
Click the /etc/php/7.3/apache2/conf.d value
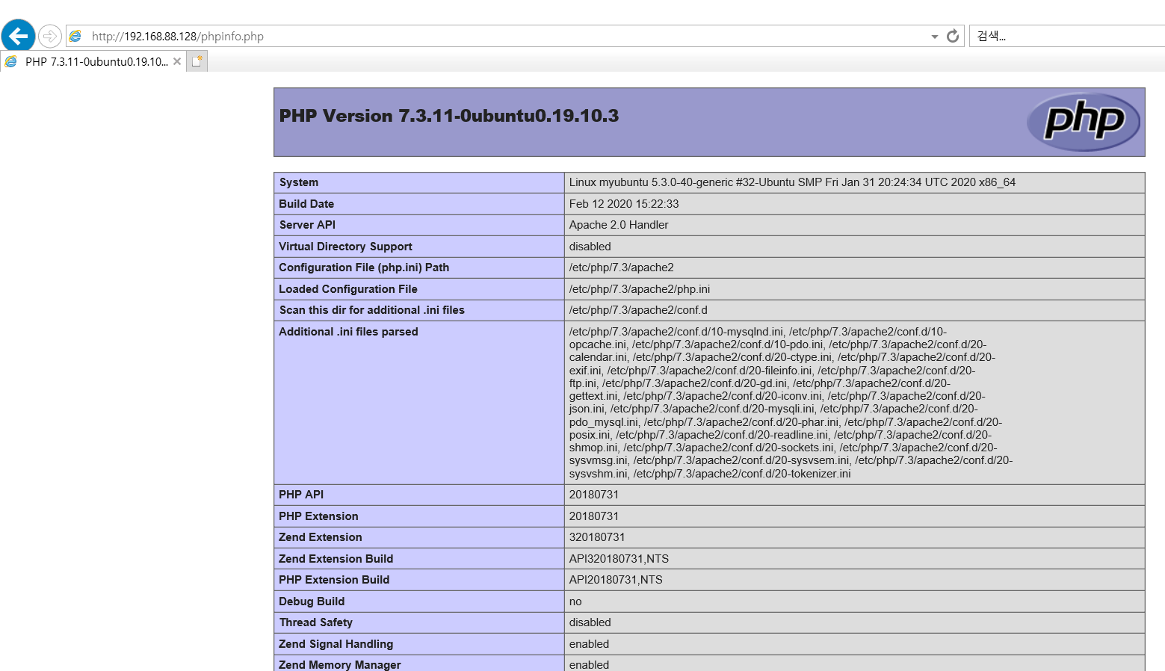pos(638,310)
